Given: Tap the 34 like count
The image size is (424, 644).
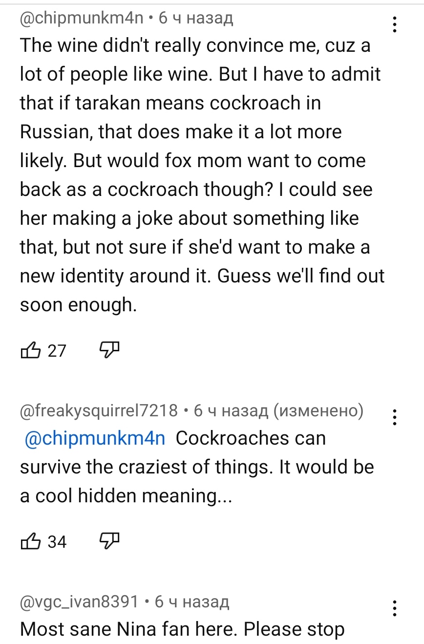Looking at the screenshot, I should (x=57, y=542).
